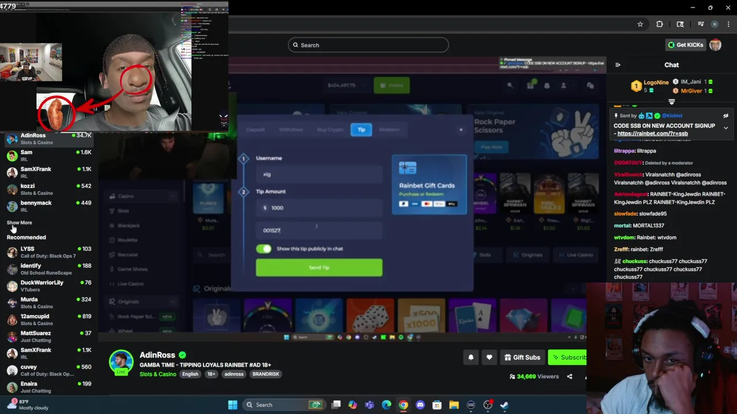Open Sam IRL channel with 1.6K viewers
737x414 pixels.
coord(49,155)
